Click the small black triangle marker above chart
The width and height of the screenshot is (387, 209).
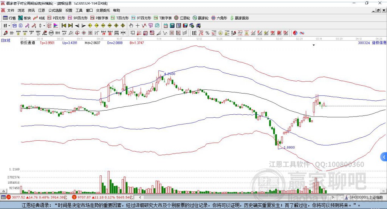click(x=314, y=45)
